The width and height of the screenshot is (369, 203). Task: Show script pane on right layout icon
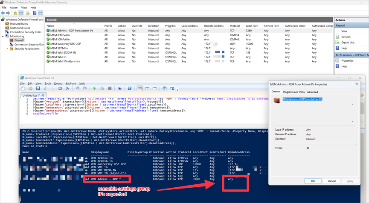pyautogui.click(x=147, y=89)
